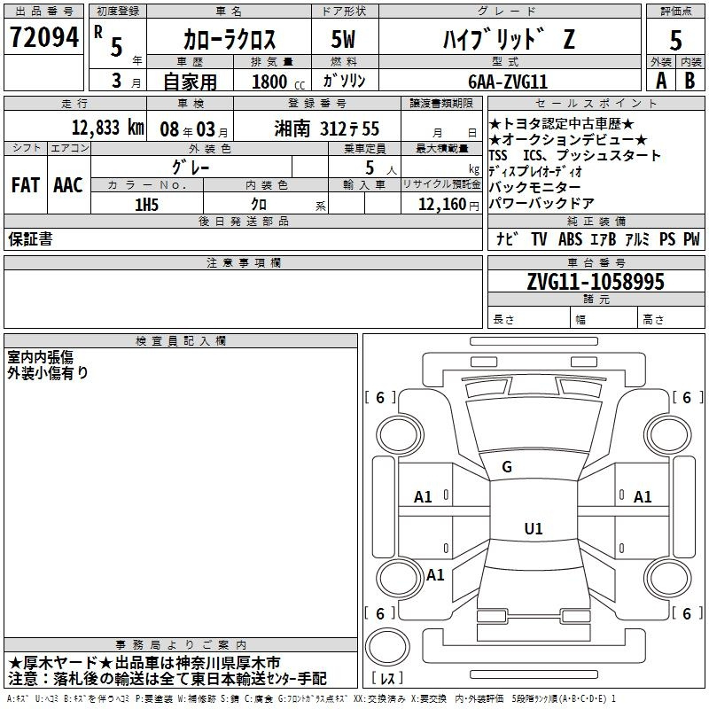Viewport: 709px width, 709px height.
Task: Click the upper-right tire circle
Action: coord(667,435)
